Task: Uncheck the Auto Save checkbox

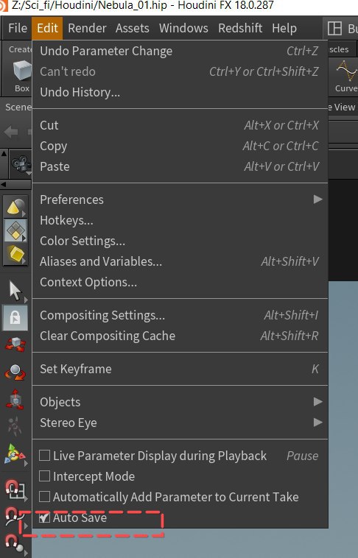Action: [44, 518]
